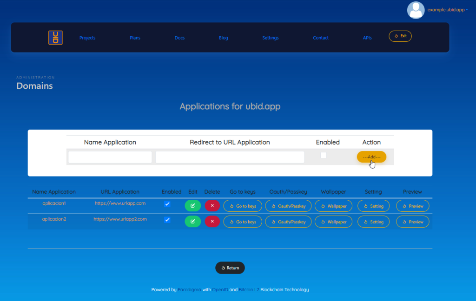Viewport: 476px width, 301px height.
Task: Click the UID logo icon
Action: pos(55,38)
